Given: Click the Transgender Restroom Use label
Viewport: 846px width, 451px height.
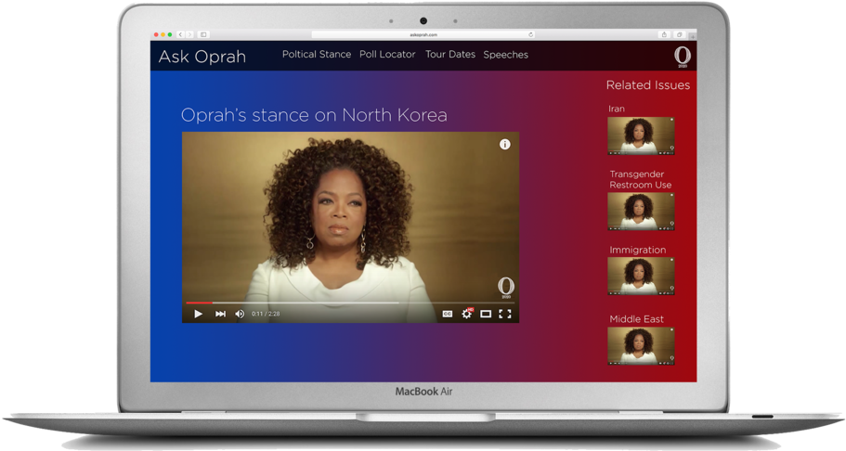Looking at the screenshot, I should coord(641,180).
